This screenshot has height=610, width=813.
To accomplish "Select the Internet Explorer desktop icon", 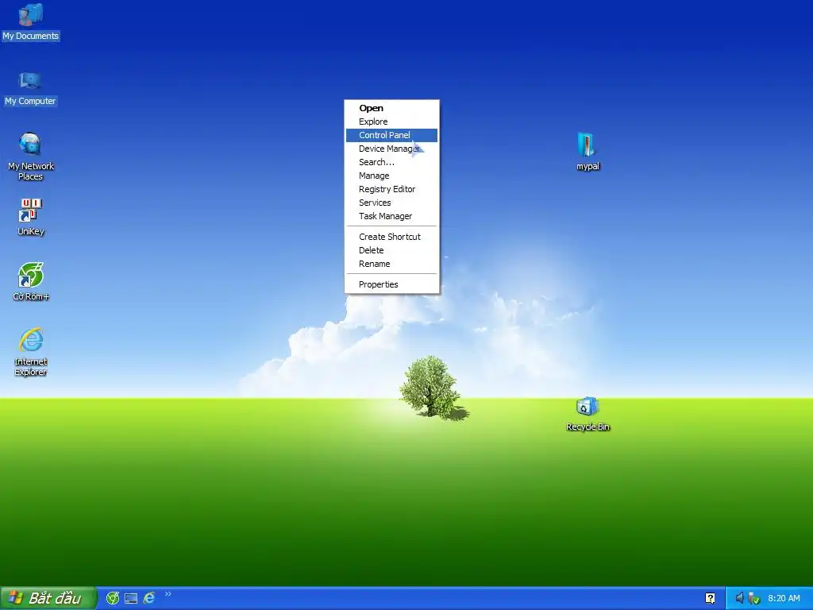I will (31, 351).
